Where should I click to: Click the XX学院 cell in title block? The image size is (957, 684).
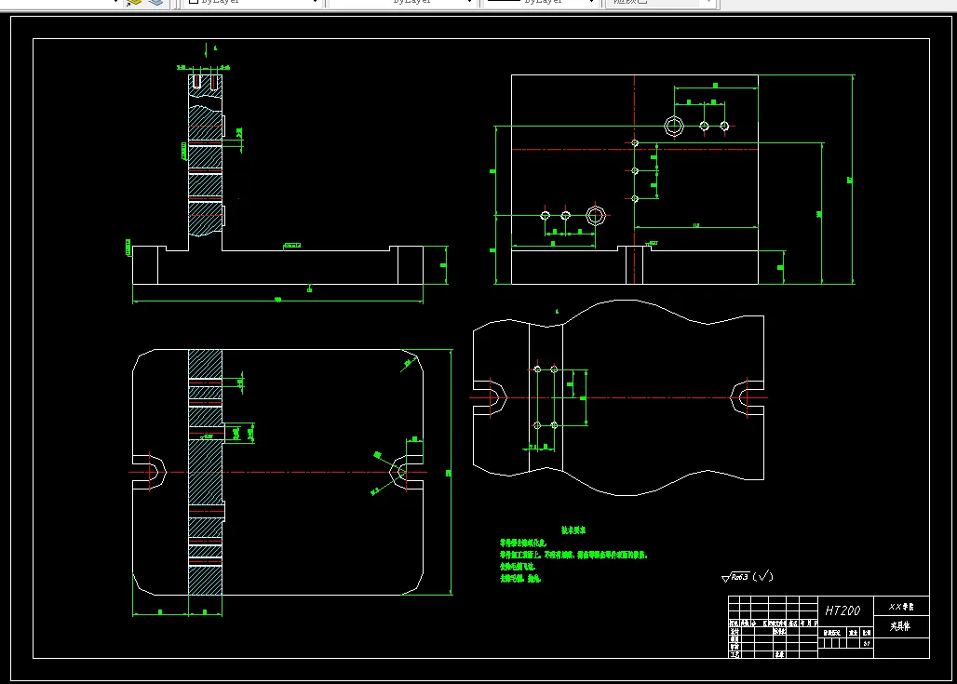(x=901, y=607)
